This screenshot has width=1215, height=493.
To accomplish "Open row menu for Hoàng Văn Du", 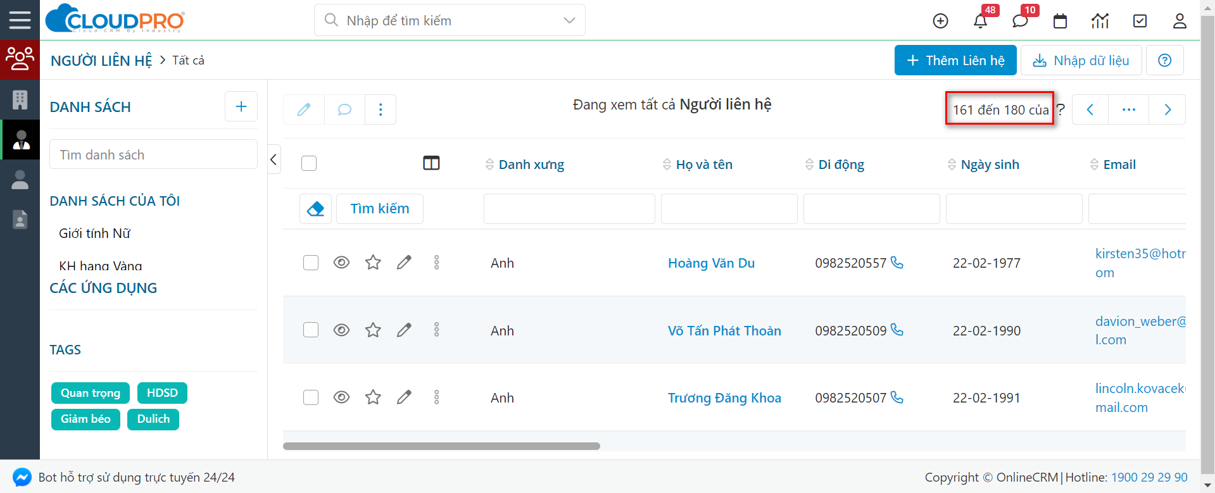I will [x=436, y=262].
